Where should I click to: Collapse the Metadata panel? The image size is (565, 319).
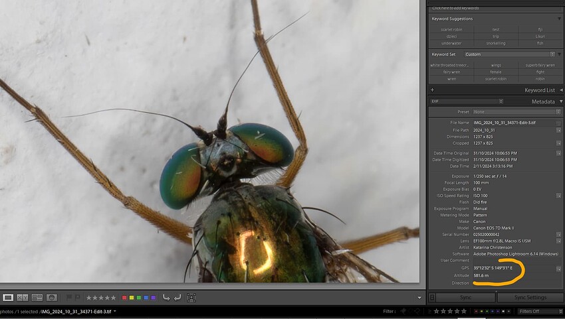(x=561, y=101)
